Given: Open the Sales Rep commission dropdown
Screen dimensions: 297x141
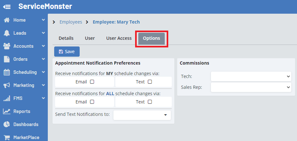Looking at the screenshot, I should [251, 87].
